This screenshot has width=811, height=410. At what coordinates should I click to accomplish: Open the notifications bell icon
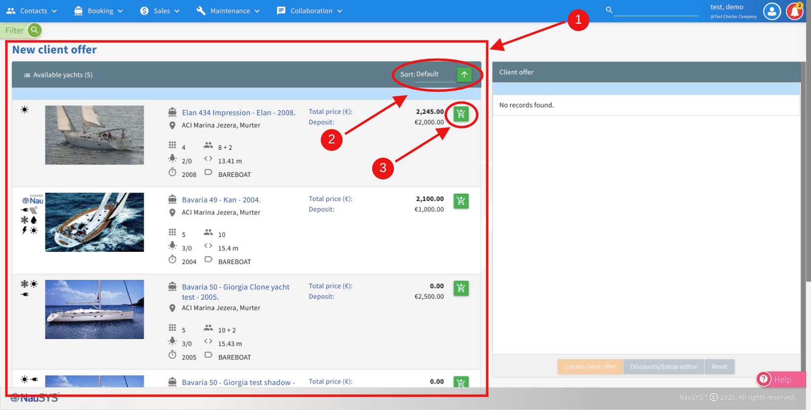795,11
